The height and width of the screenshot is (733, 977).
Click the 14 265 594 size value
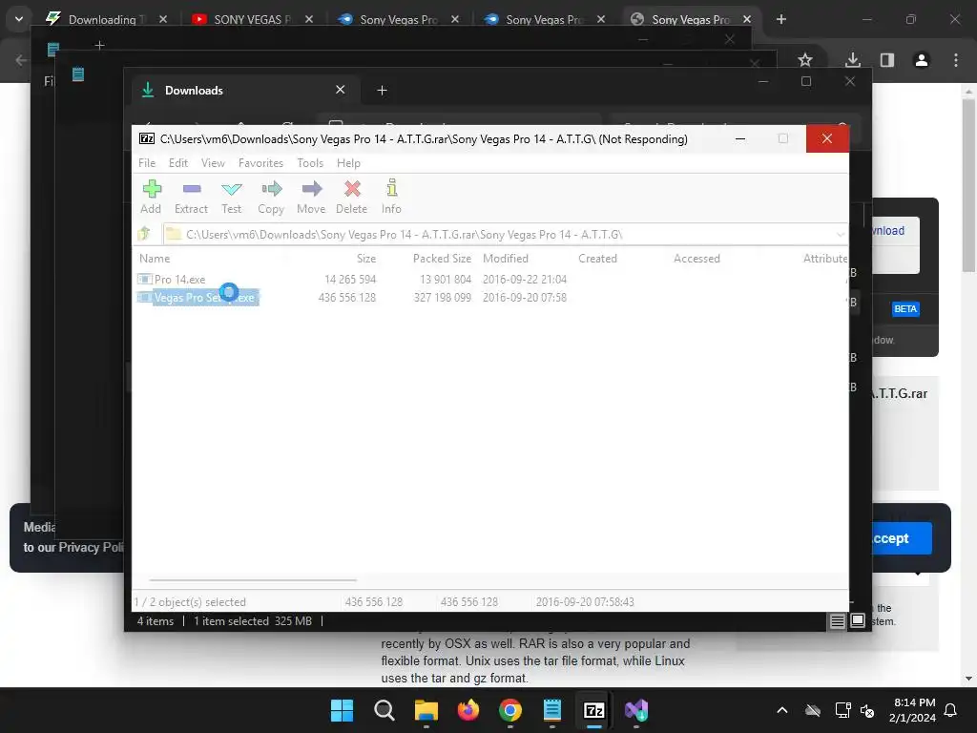350,280
